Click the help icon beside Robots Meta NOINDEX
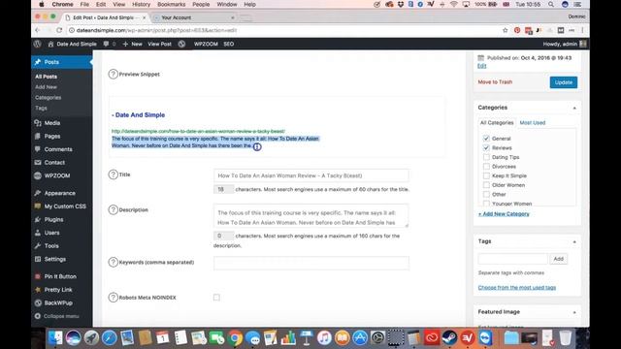The height and width of the screenshot is (349, 621). (x=113, y=298)
